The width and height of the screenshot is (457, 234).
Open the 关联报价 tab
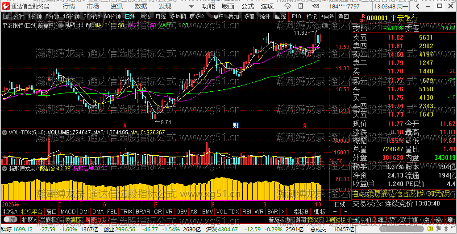coord(51,219)
